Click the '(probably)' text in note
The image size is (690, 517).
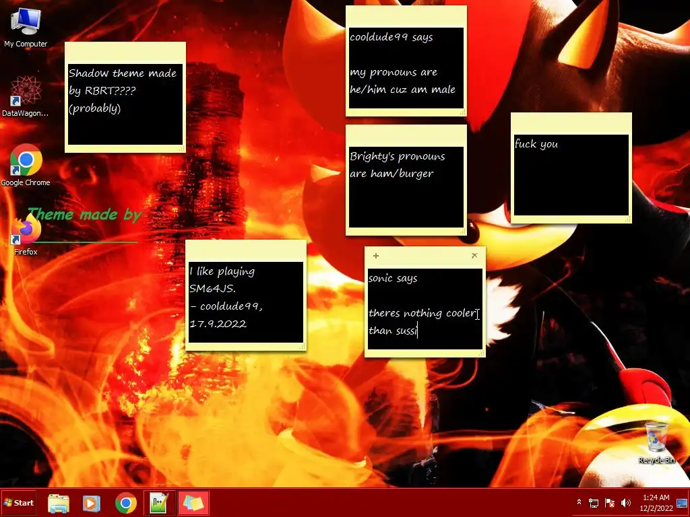pyautogui.click(x=94, y=108)
